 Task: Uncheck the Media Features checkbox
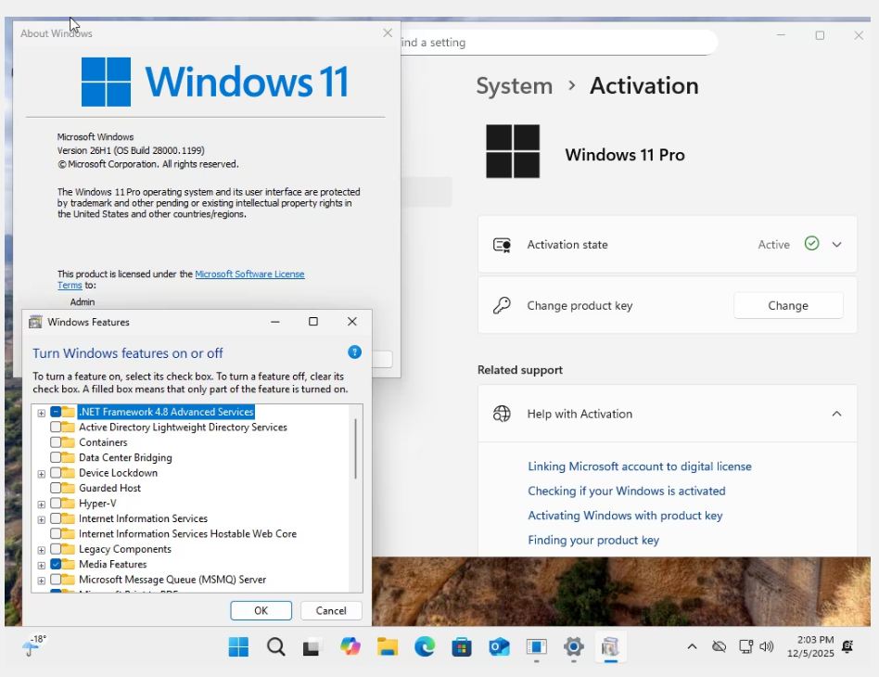(56, 564)
